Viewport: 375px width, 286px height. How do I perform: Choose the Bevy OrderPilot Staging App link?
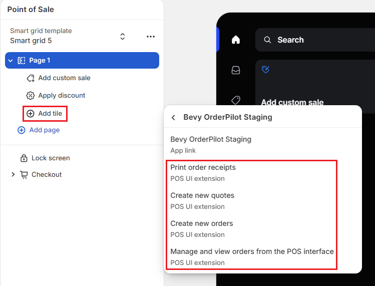[x=262, y=145]
